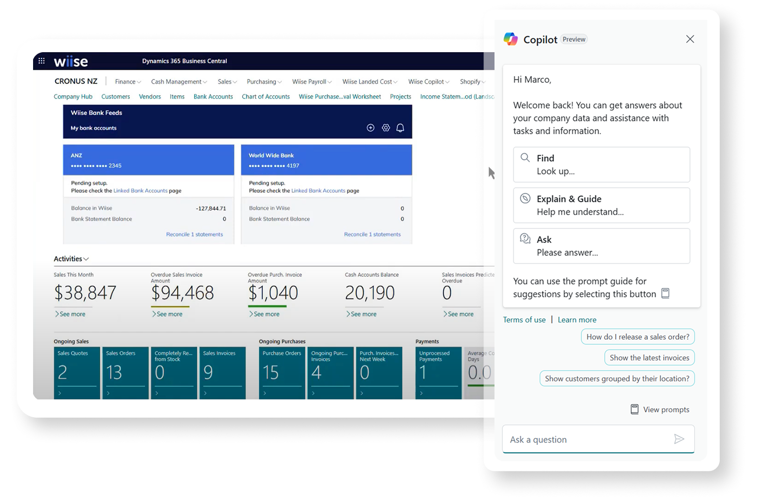This screenshot has height=500, width=759.
Task: Close the Copilot panel
Action: click(x=690, y=39)
